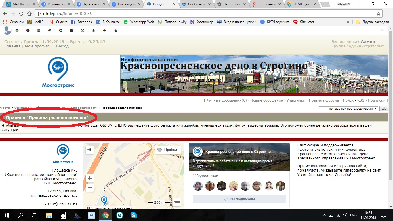Click the chat bubbles icon in admin bar
Screen dimensions: 393x221
[x=50, y=30]
